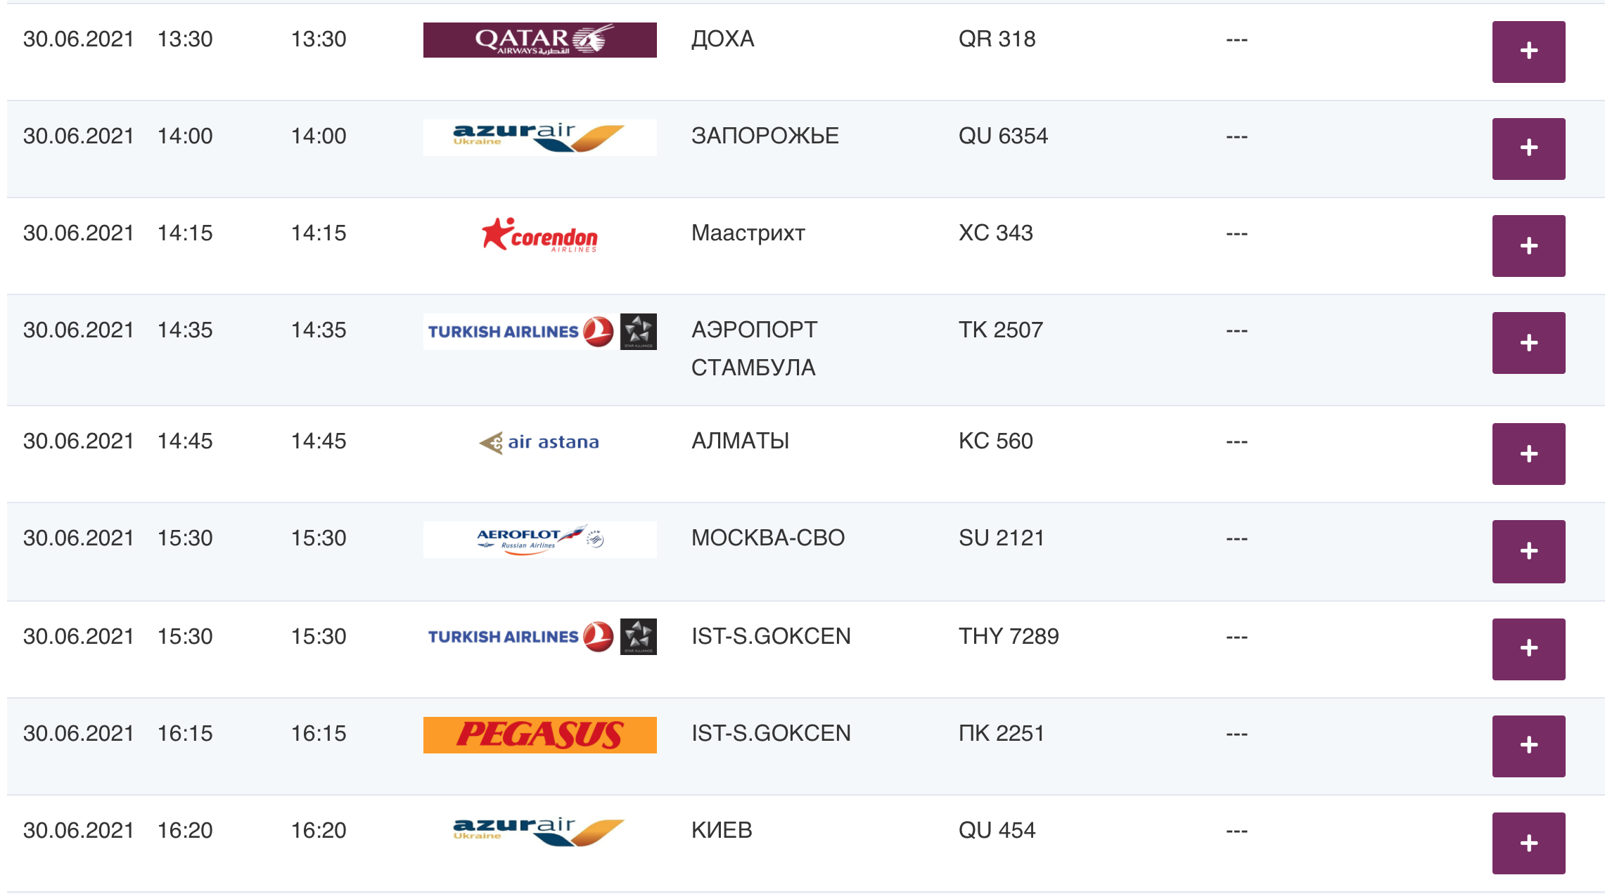Click Azur Air logo on КИЕВ row
This screenshot has width=1605, height=894.
[539, 831]
